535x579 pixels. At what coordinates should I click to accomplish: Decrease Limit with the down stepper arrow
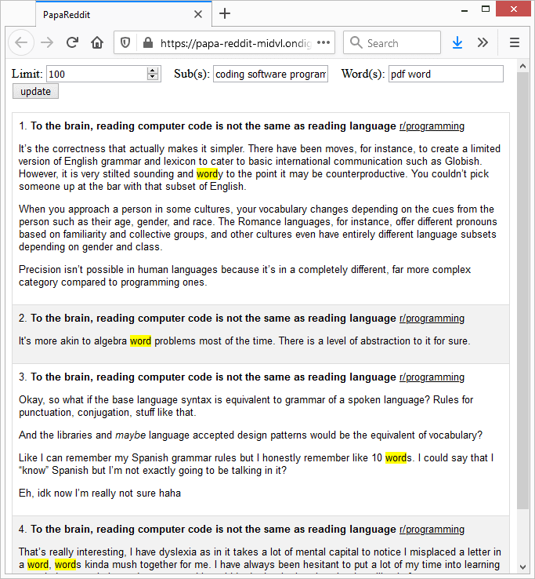point(153,77)
